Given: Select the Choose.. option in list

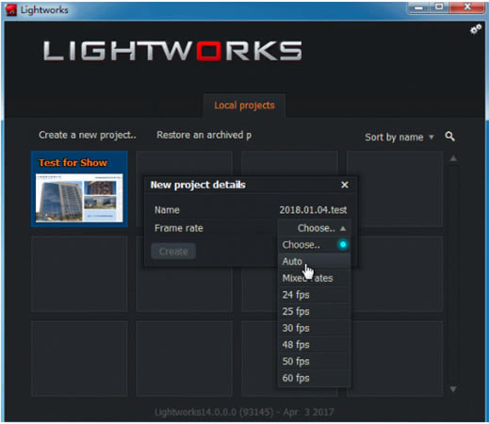Looking at the screenshot, I should pos(315,245).
